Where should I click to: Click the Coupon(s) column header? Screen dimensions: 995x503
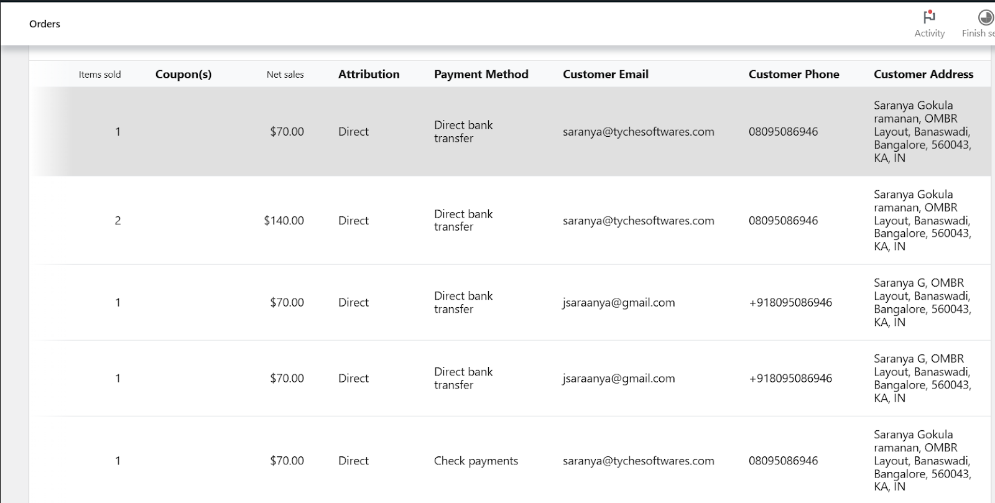[183, 75]
